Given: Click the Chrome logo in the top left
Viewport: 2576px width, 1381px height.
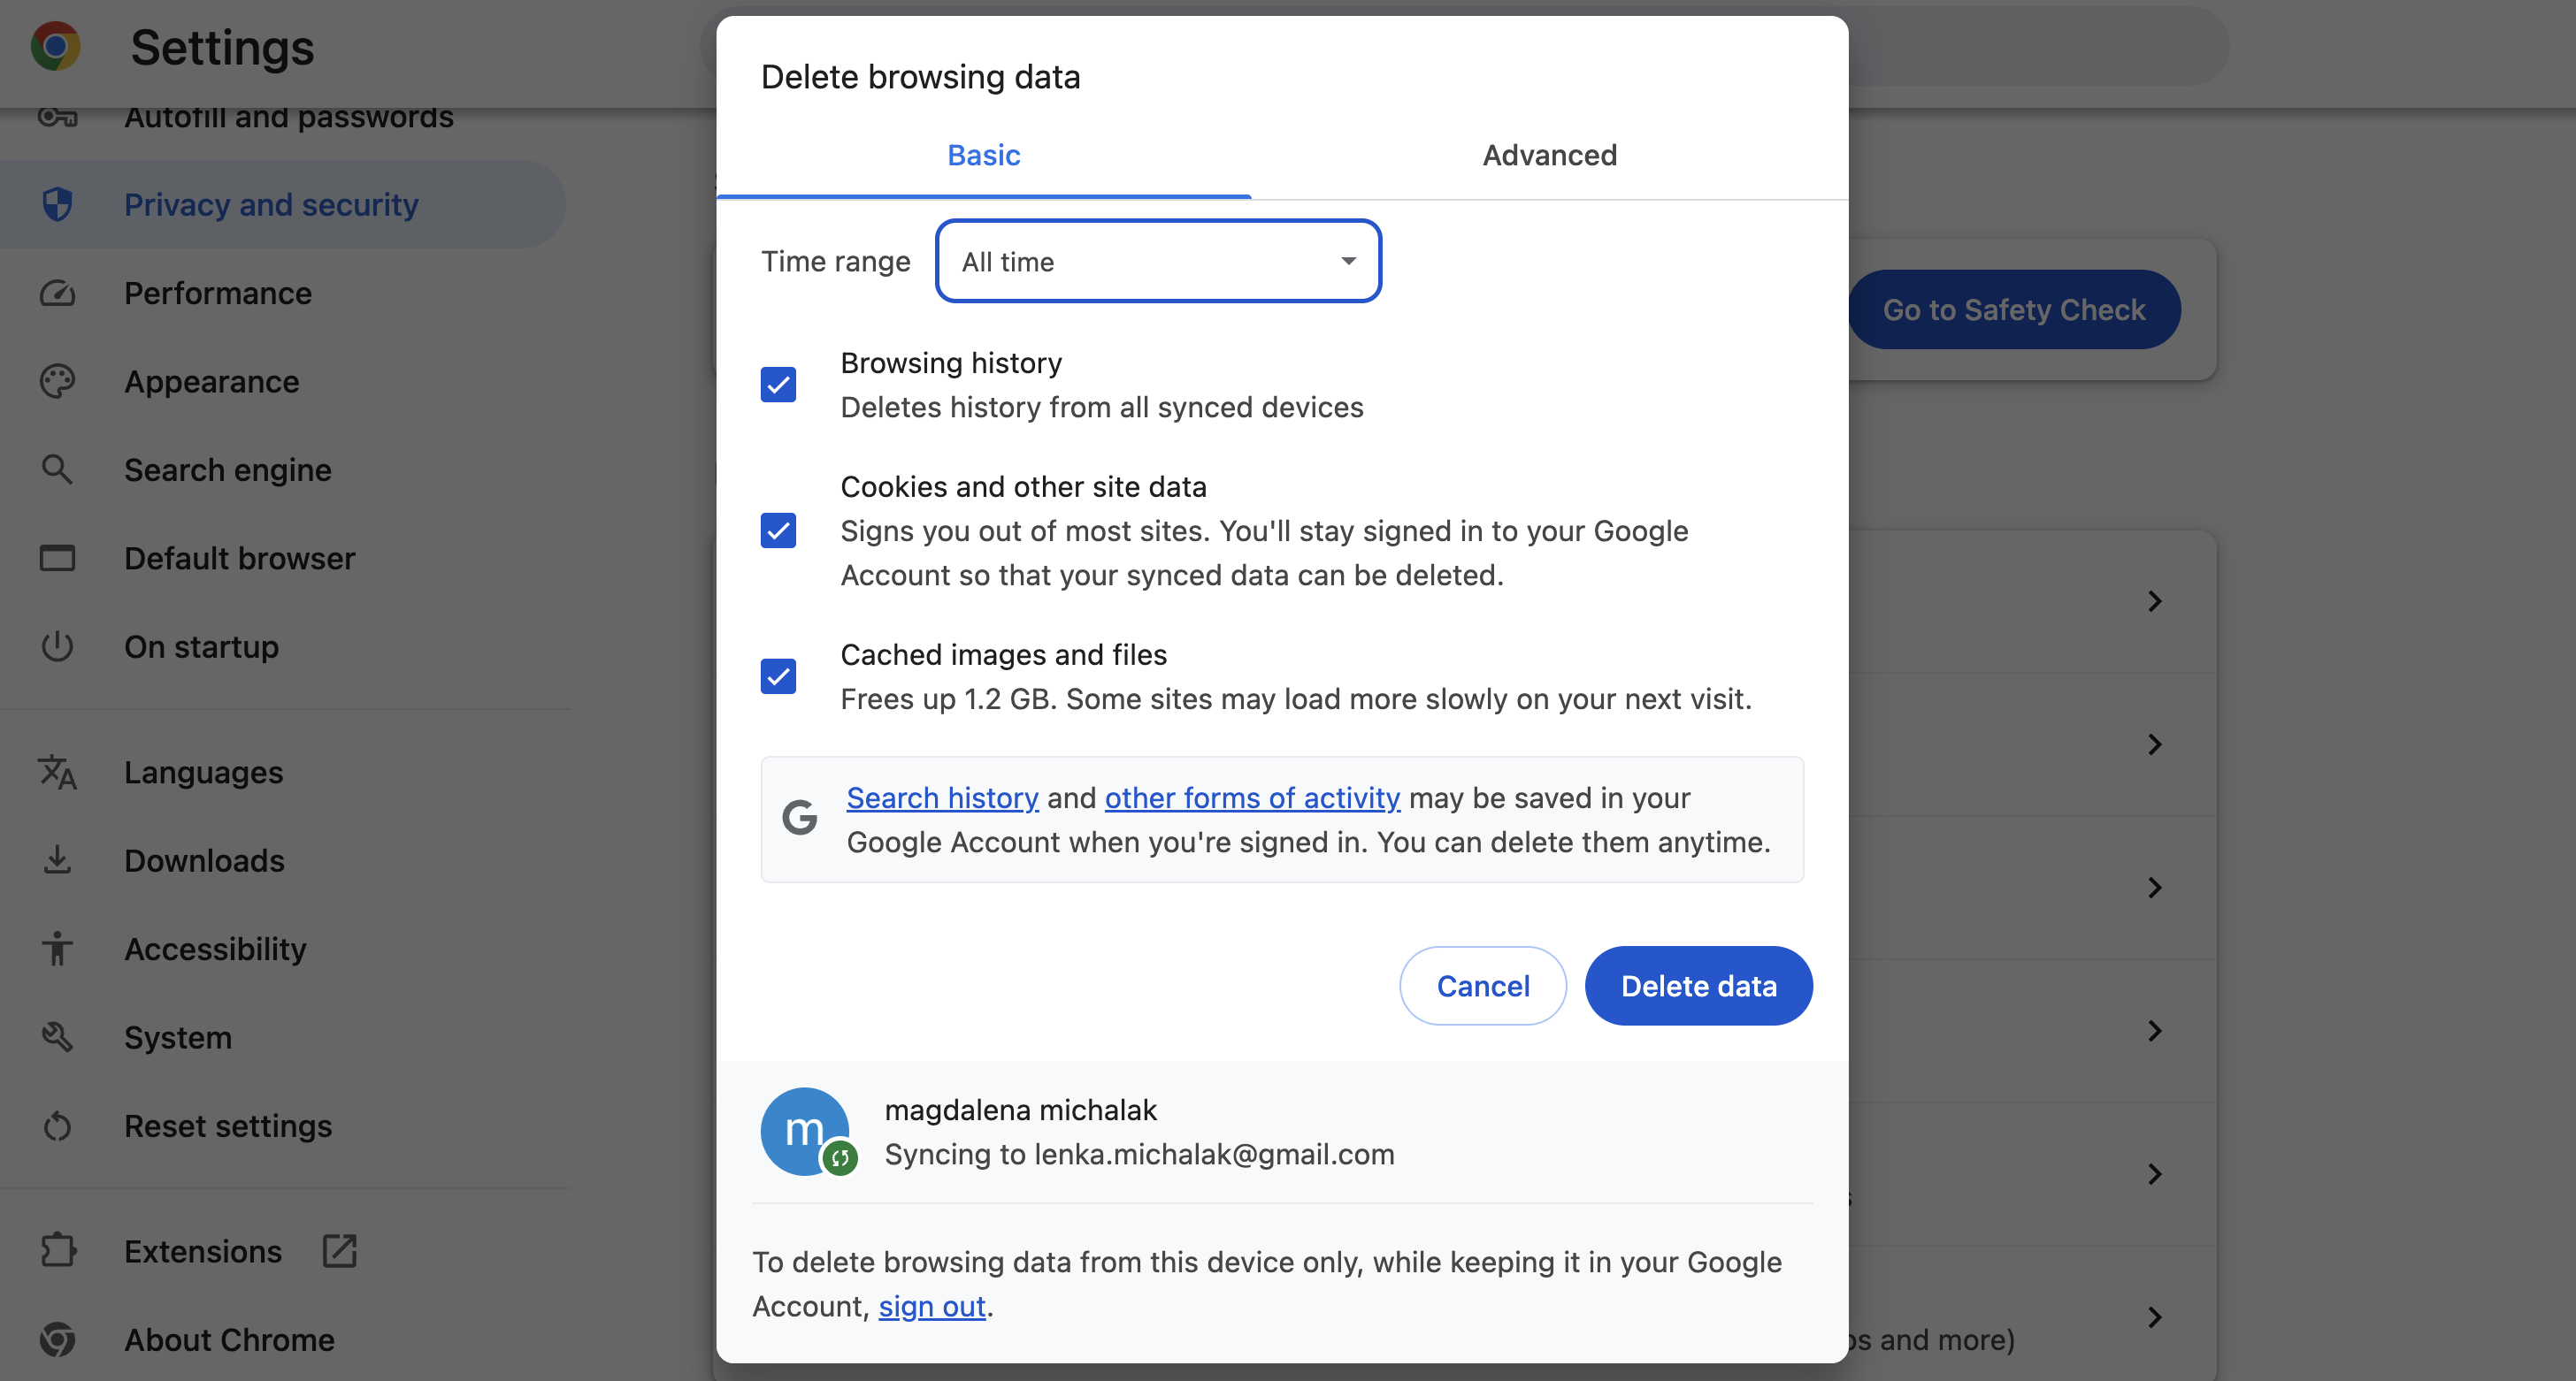Looking at the screenshot, I should pyautogui.click(x=56, y=46).
